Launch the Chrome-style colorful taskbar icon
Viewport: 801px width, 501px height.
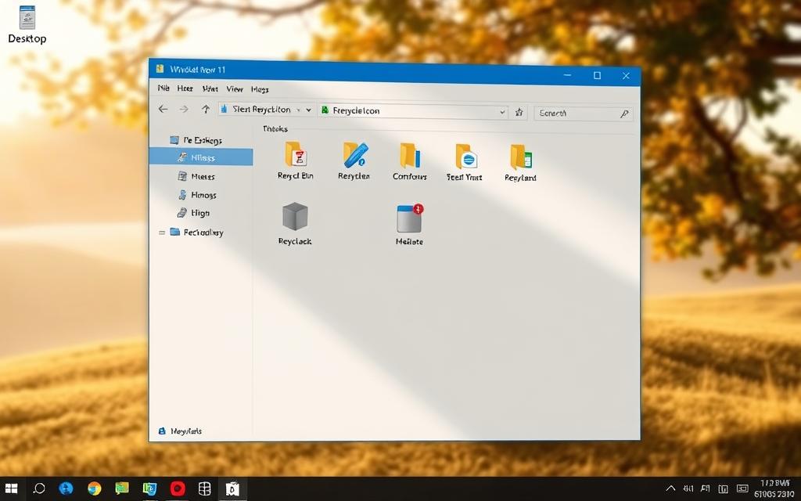click(x=94, y=489)
